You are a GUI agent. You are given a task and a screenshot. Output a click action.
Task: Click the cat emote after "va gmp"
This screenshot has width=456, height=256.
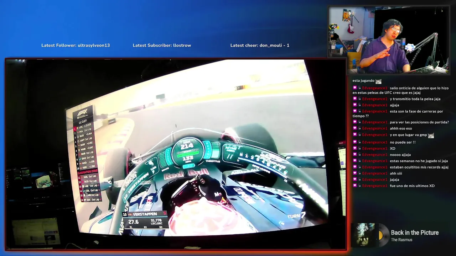431,135
